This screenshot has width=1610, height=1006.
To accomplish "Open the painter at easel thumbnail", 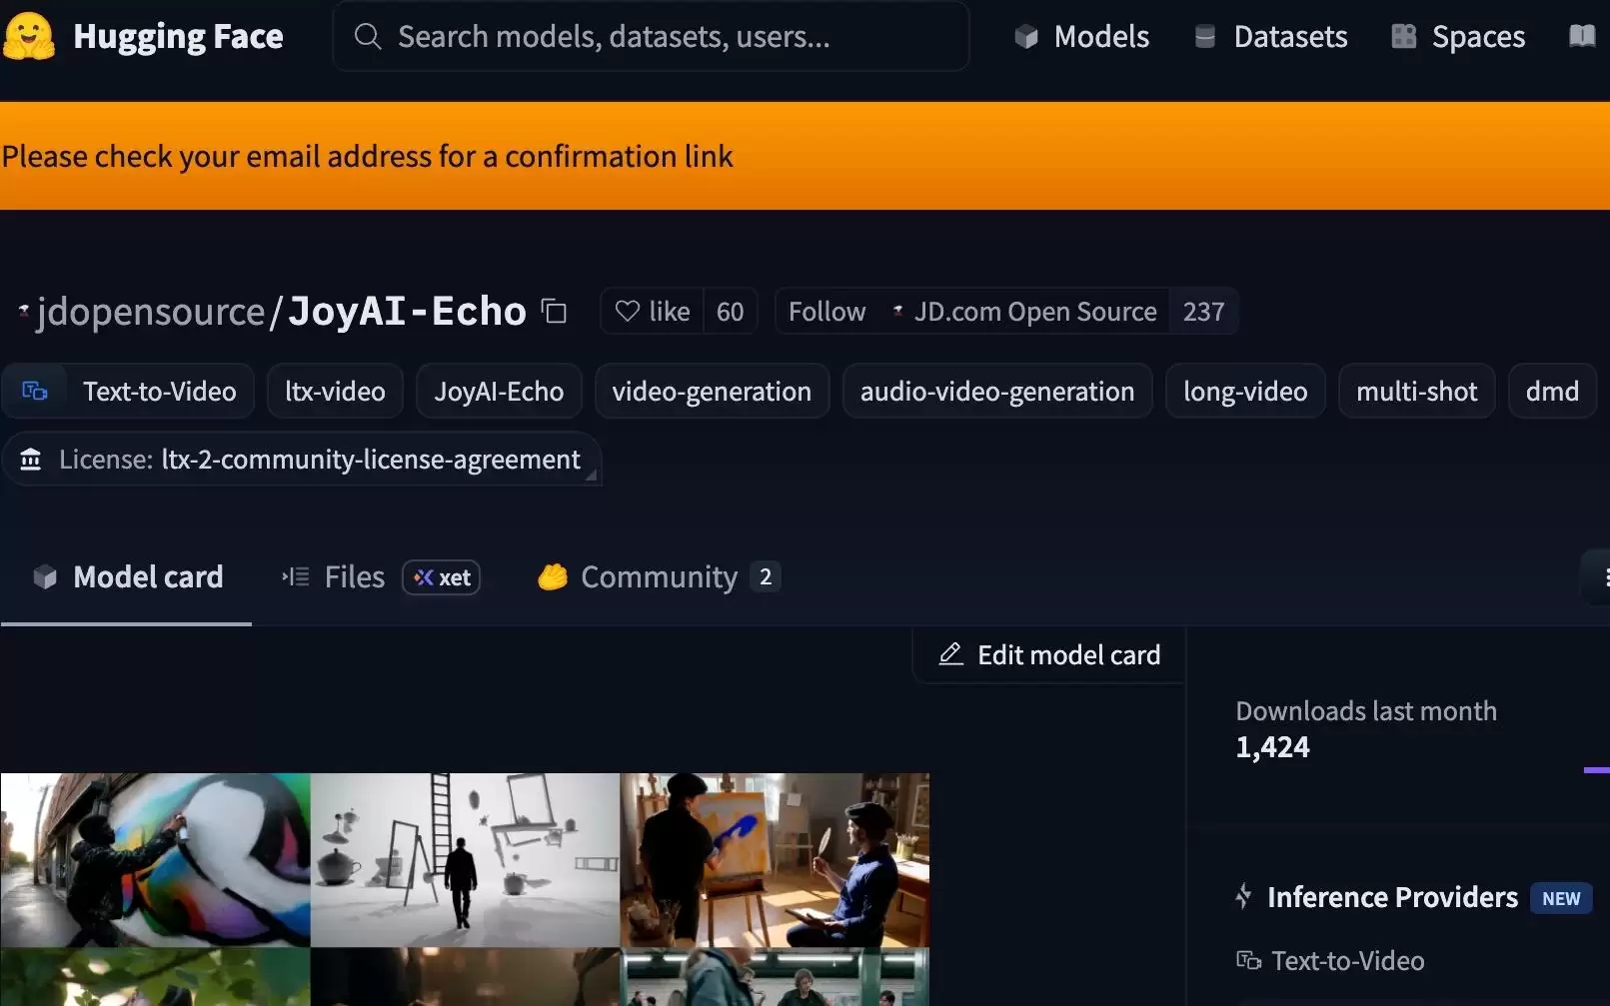I will (775, 859).
